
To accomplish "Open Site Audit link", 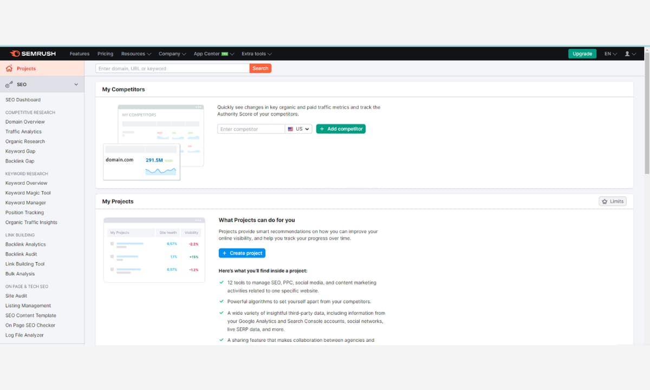I will pos(16,296).
